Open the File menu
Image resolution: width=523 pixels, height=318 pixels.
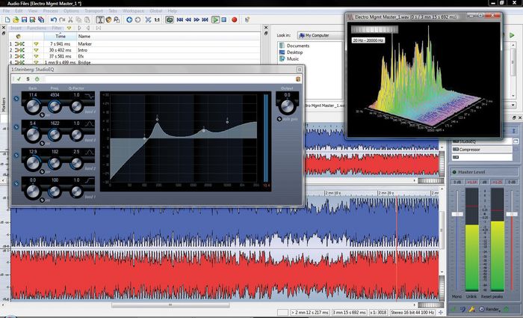point(6,11)
